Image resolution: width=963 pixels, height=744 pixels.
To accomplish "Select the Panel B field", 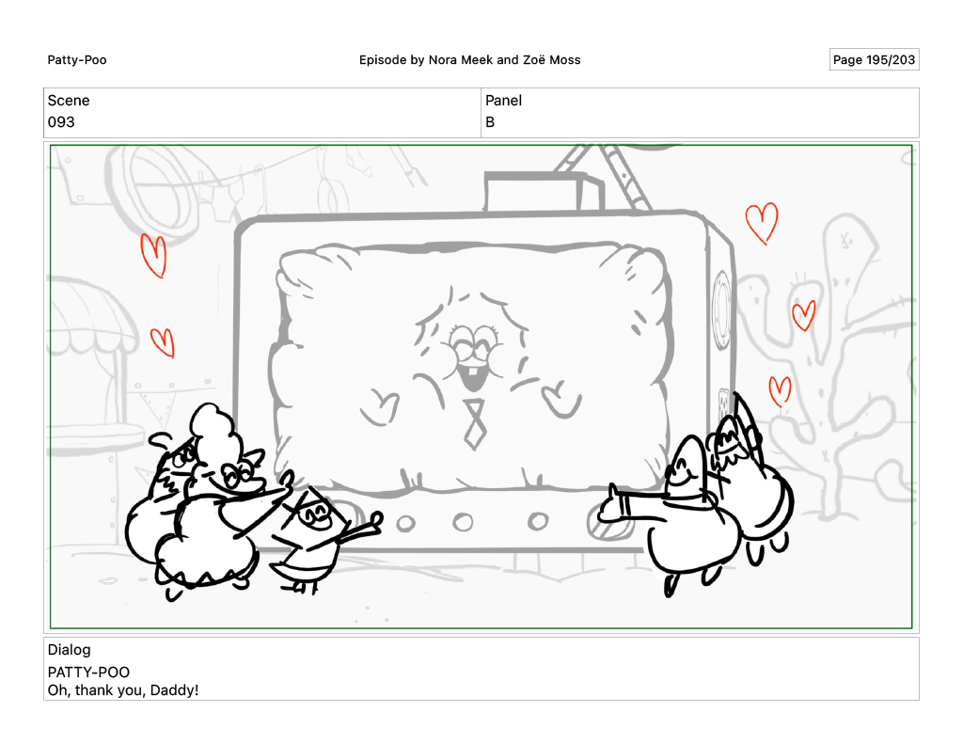I will (490, 122).
